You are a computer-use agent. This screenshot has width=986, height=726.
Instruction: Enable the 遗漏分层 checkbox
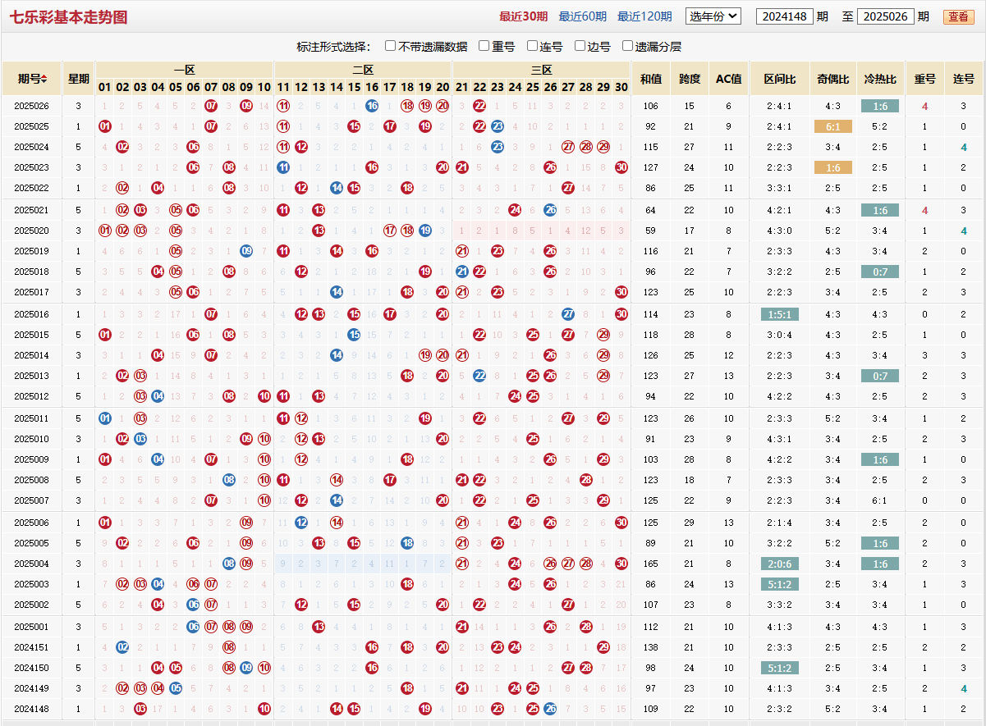(x=628, y=46)
